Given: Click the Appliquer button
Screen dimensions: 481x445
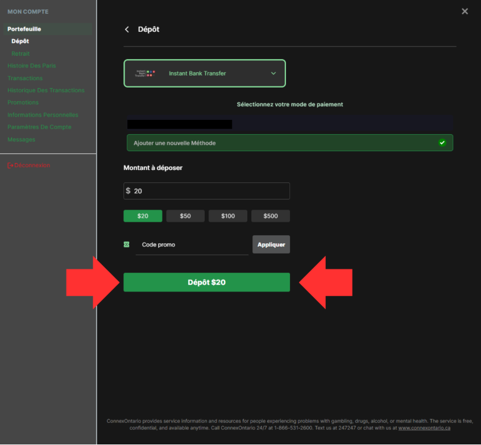Looking at the screenshot, I should click(271, 244).
